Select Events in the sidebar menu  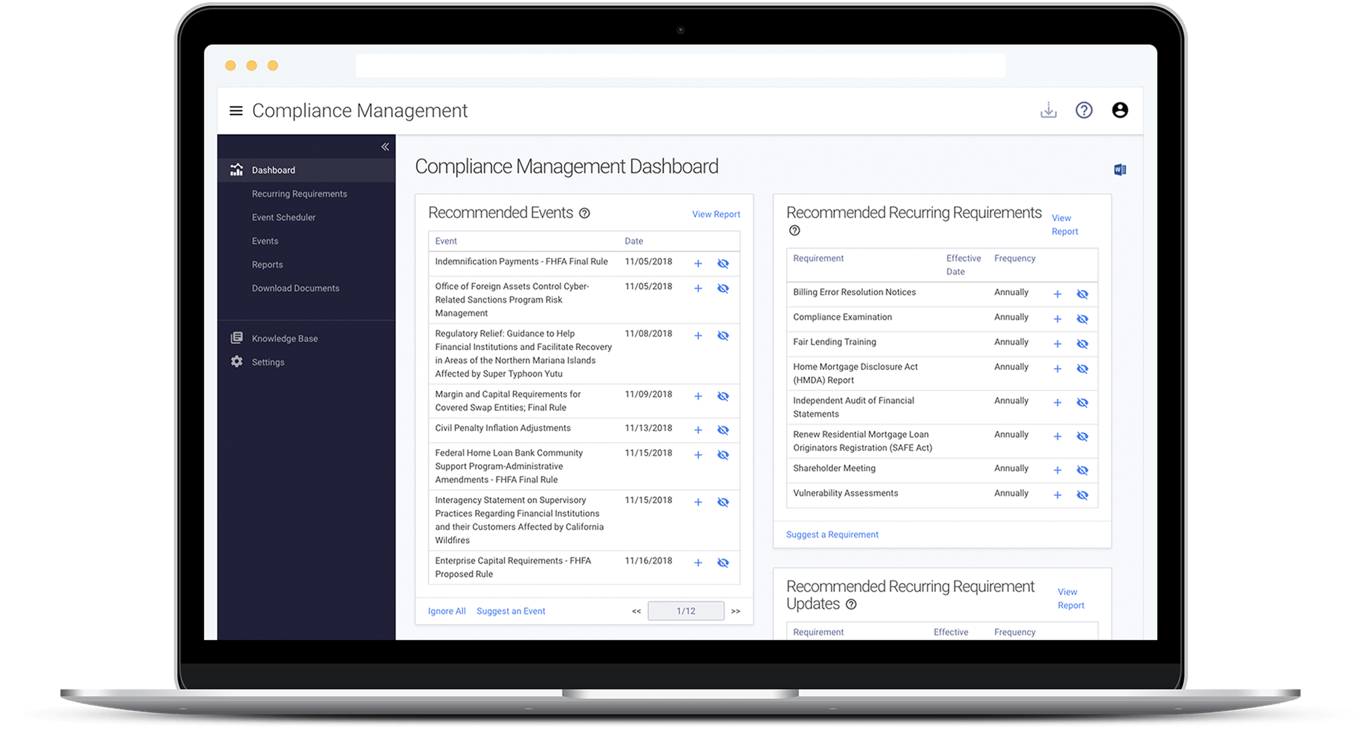click(x=265, y=241)
